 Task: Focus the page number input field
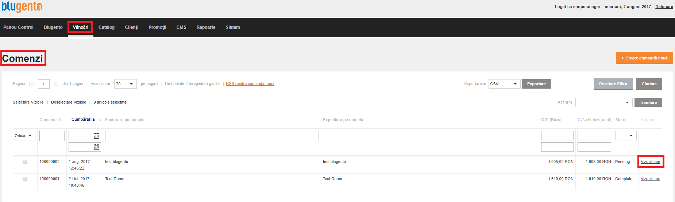click(44, 84)
